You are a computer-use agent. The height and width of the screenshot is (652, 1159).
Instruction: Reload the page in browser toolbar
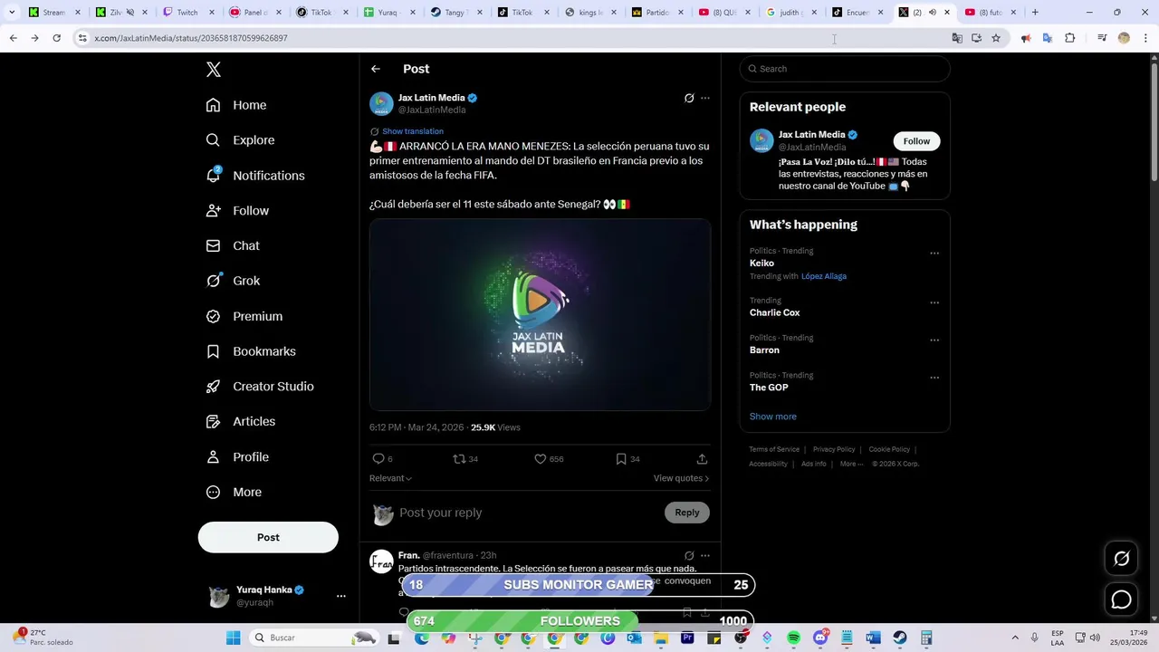pos(56,38)
